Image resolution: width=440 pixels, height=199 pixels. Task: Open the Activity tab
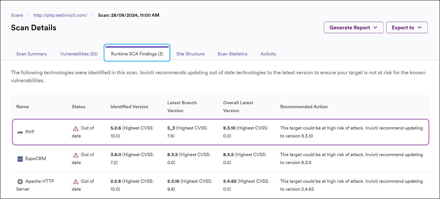click(x=268, y=54)
